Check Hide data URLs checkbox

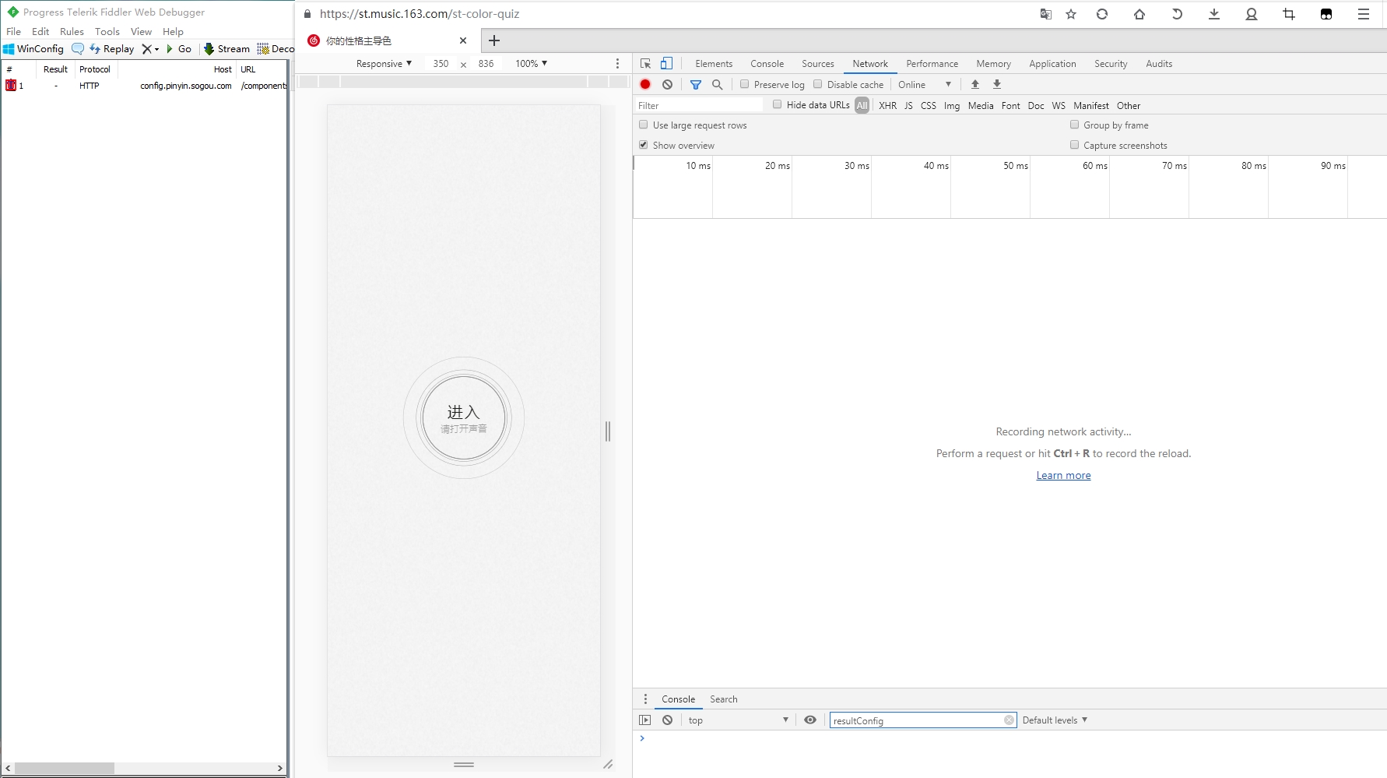pos(778,104)
